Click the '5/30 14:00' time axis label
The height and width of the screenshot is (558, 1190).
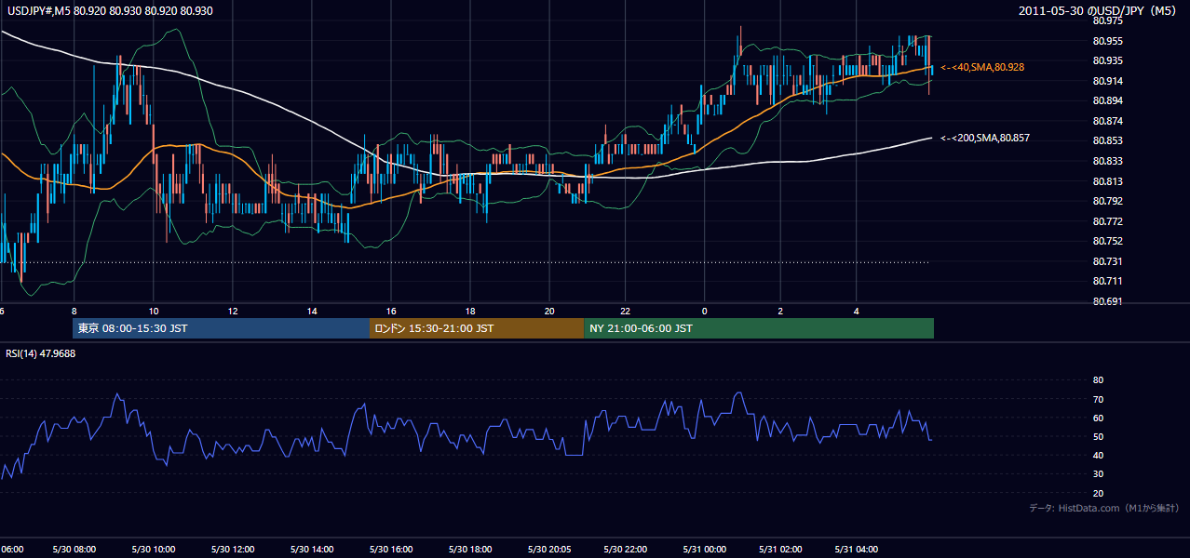click(311, 550)
